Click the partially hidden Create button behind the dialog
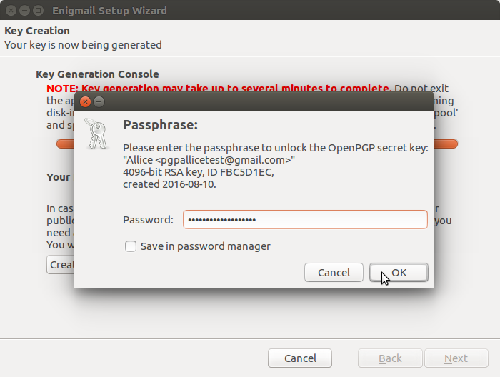The width and height of the screenshot is (500, 377). pos(61,264)
